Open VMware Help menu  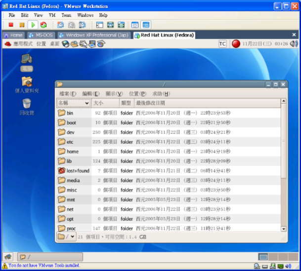(x=103, y=15)
